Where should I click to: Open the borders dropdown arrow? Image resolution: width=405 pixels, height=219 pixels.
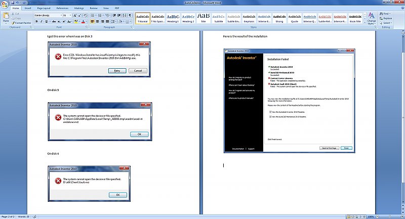[x=131, y=21]
